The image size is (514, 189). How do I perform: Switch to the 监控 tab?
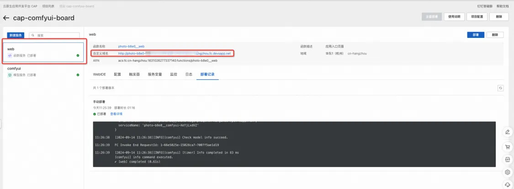tap(174, 74)
